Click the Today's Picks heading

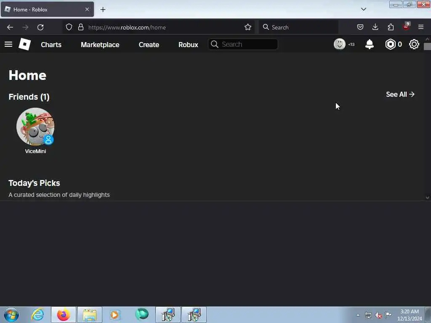click(x=34, y=183)
